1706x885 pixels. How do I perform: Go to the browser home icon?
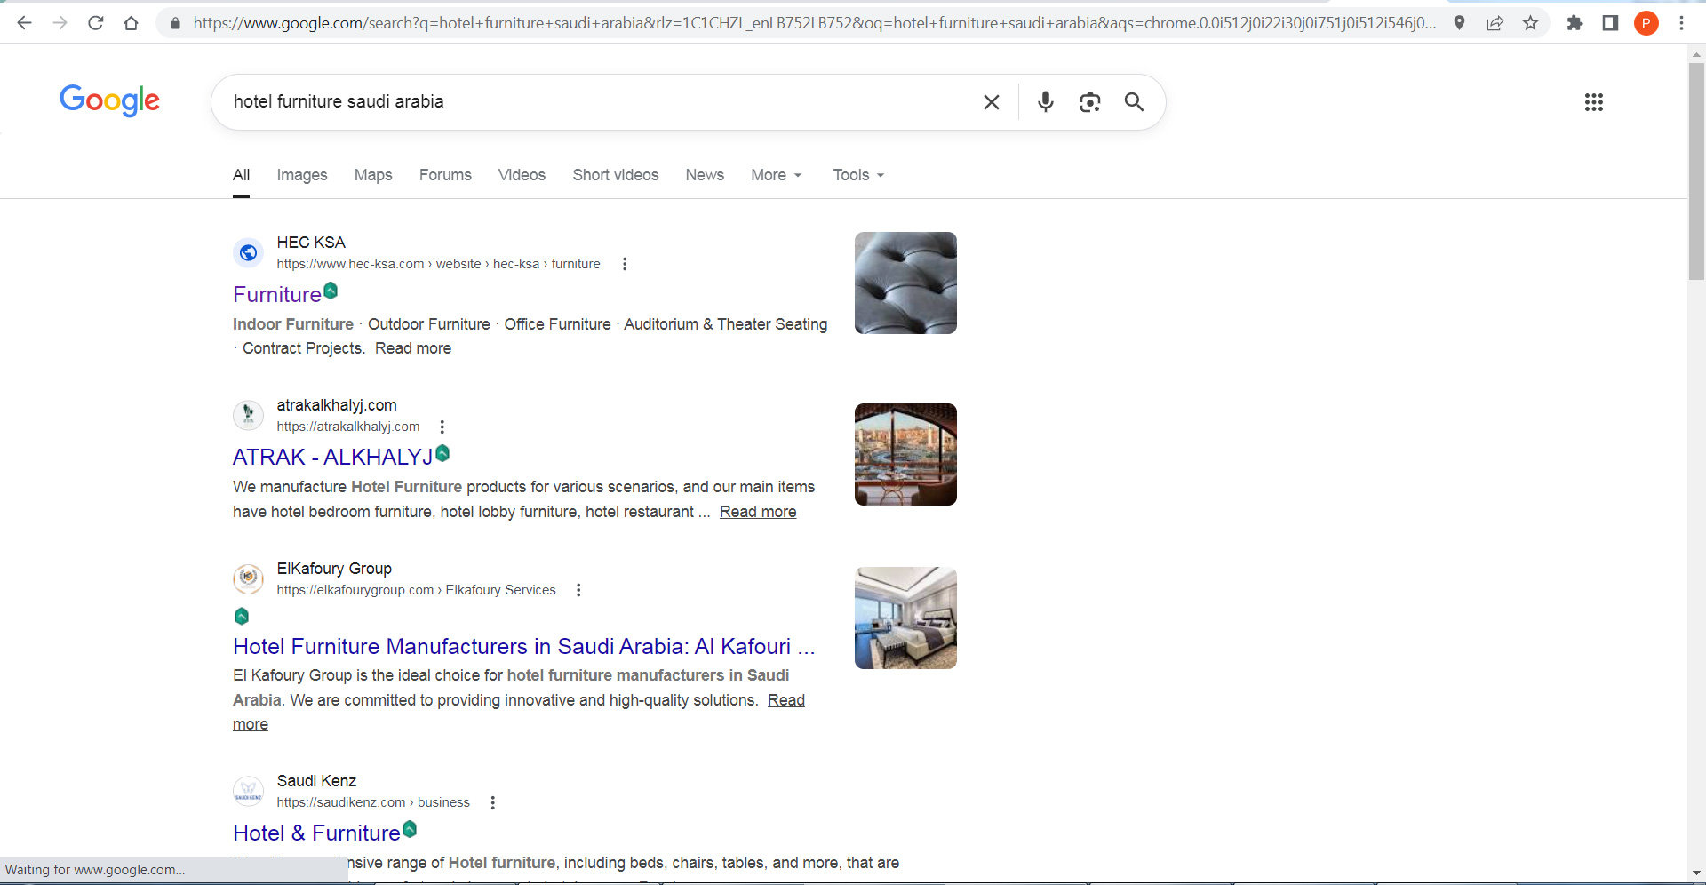coord(132,23)
